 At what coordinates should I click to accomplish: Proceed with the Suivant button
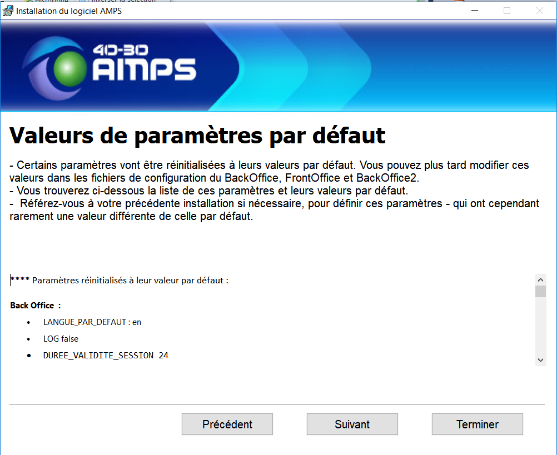[352, 424]
